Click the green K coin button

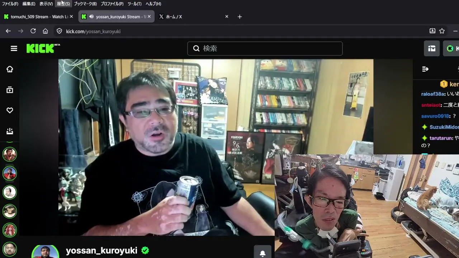point(450,48)
